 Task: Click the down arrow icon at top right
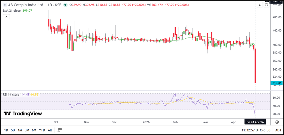[260, 5]
